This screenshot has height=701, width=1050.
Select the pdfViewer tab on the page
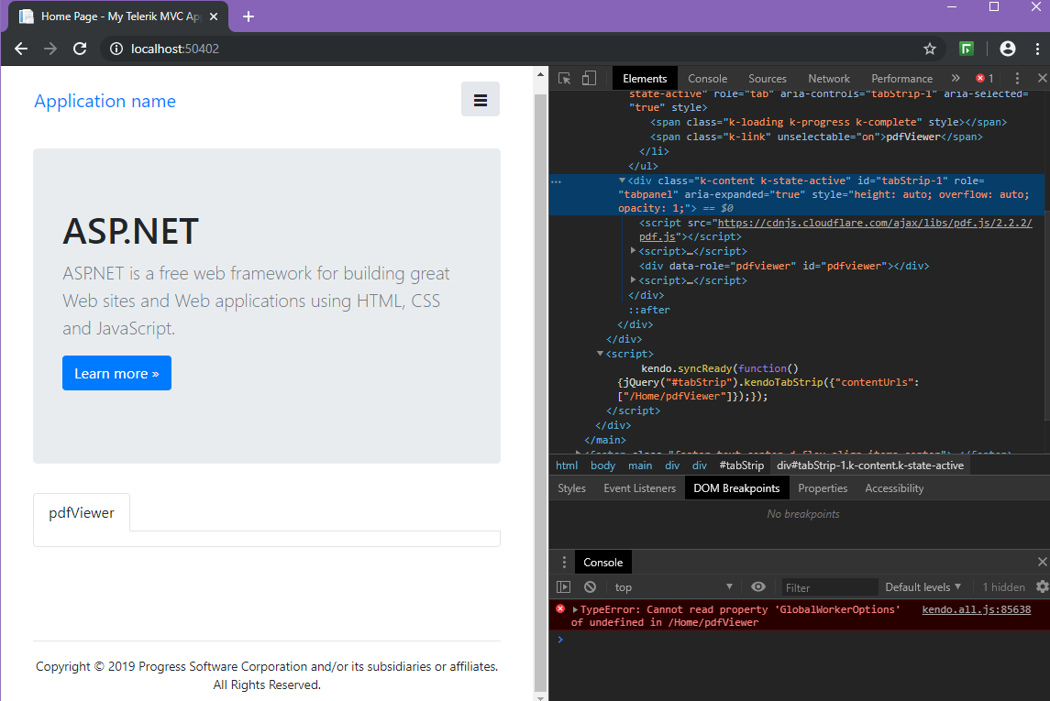pos(82,513)
